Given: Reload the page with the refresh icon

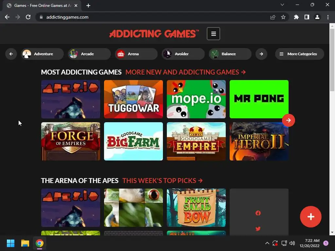Looking at the screenshot, I should [x=28, y=17].
